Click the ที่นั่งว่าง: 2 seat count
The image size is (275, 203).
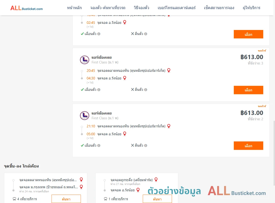coord(255,119)
